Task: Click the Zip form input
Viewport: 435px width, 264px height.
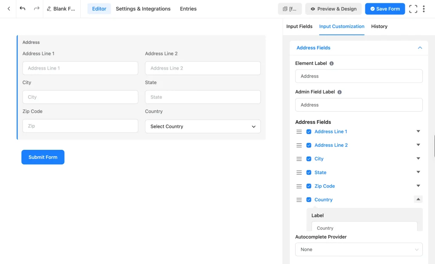Action: coord(80,126)
